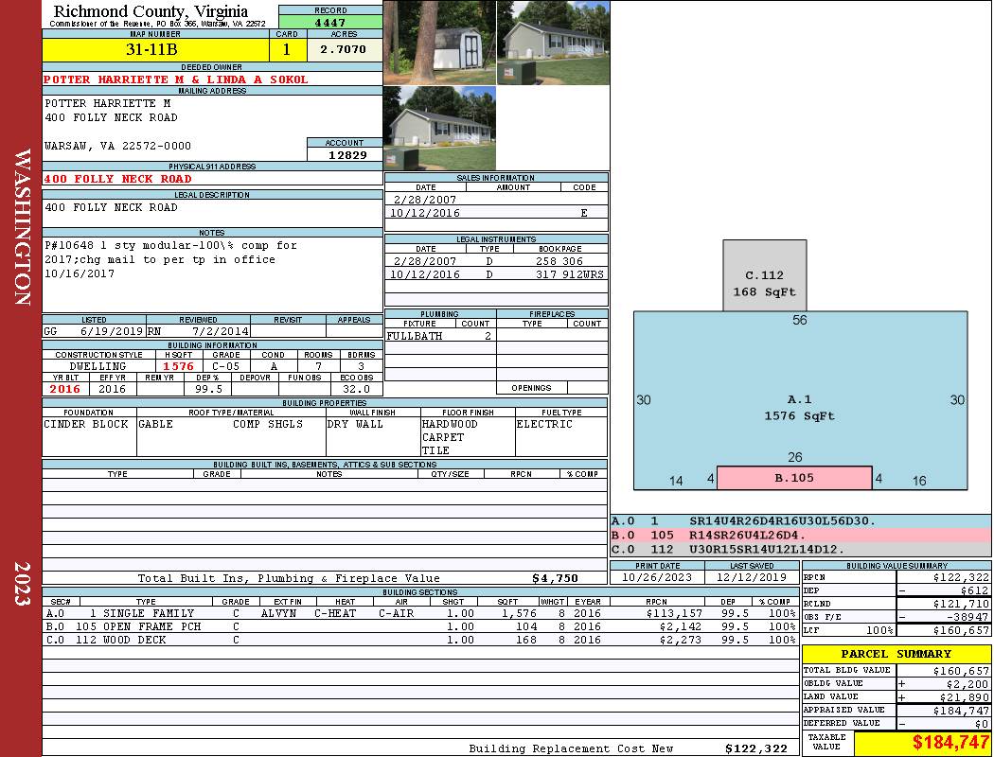This screenshot has height=757, width=994.
Task: Click the green record number 4447 field
Action: point(330,22)
